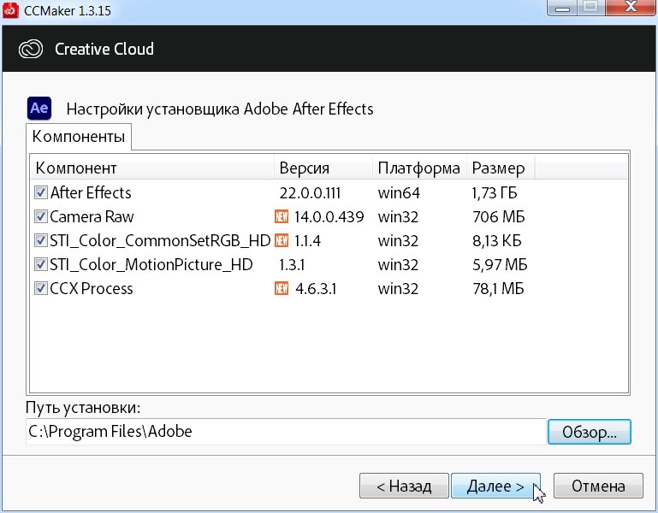The height and width of the screenshot is (513, 658).
Task: Click the CCMaker title bar app icon
Action: coord(10,10)
